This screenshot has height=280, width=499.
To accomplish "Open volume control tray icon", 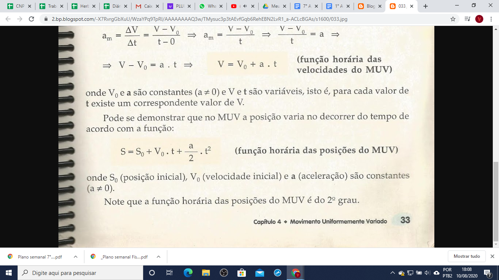I will (x=427, y=273).
